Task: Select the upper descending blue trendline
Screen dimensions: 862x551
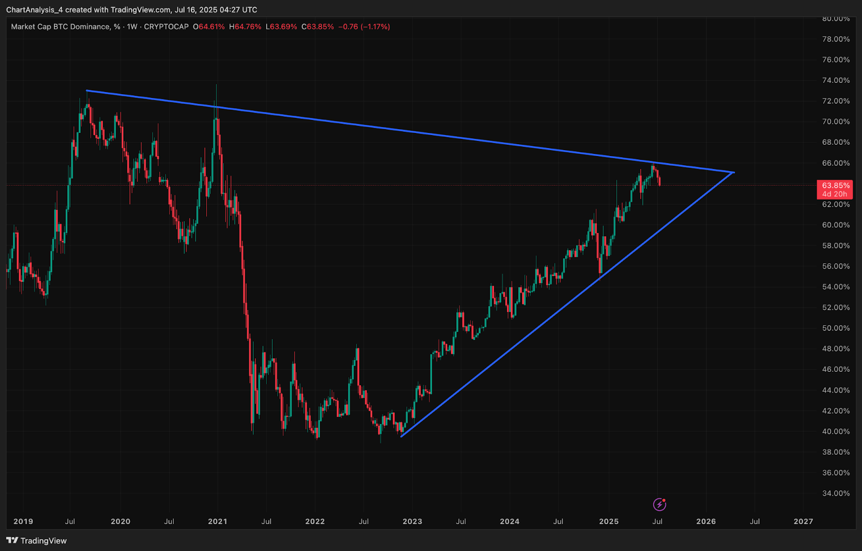Action: pos(409,131)
